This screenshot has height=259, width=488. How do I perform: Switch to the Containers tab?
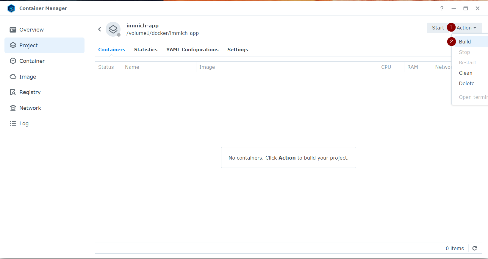pos(112,50)
